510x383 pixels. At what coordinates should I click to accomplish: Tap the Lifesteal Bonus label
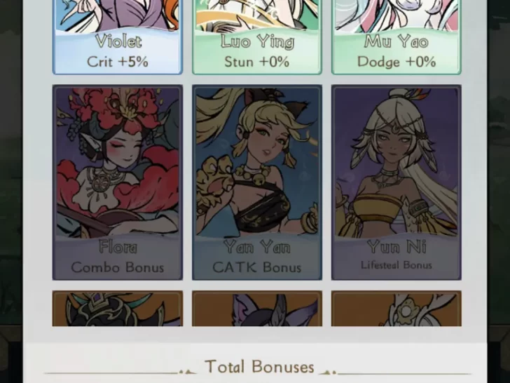pyautogui.click(x=397, y=264)
